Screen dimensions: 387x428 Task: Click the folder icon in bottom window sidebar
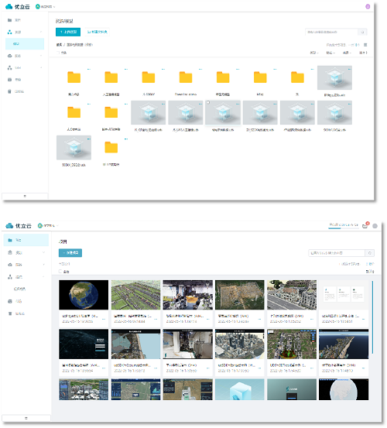[x=10, y=240]
